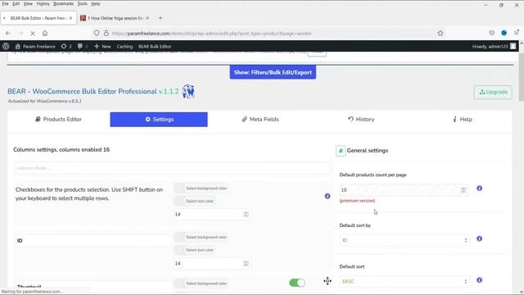Image resolution: width=524 pixels, height=295 pixels.
Task: Open the Firefox History menu
Action: (43, 3)
